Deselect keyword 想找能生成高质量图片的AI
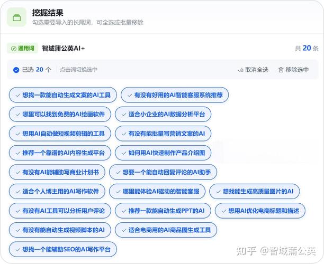324x264 pixels. (255, 192)
